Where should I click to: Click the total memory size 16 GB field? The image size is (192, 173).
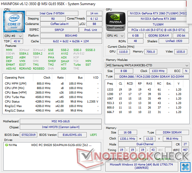coord(127,133)
